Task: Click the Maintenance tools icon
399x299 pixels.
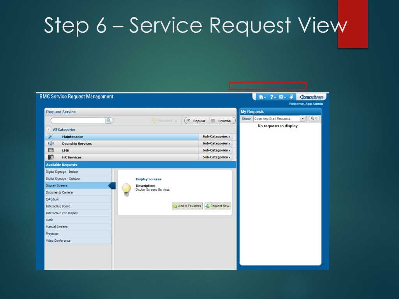Action: pos(51,137)
